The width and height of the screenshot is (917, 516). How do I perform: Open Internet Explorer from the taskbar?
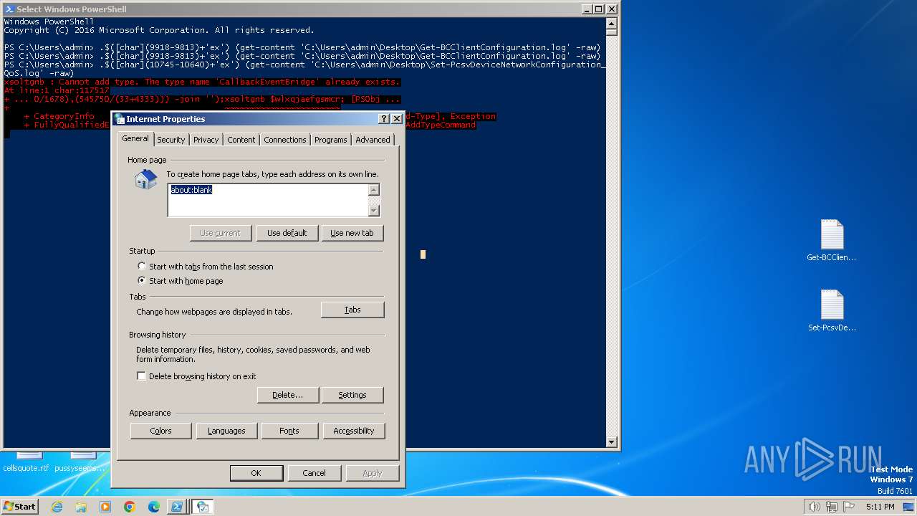(x=57, y=507)
